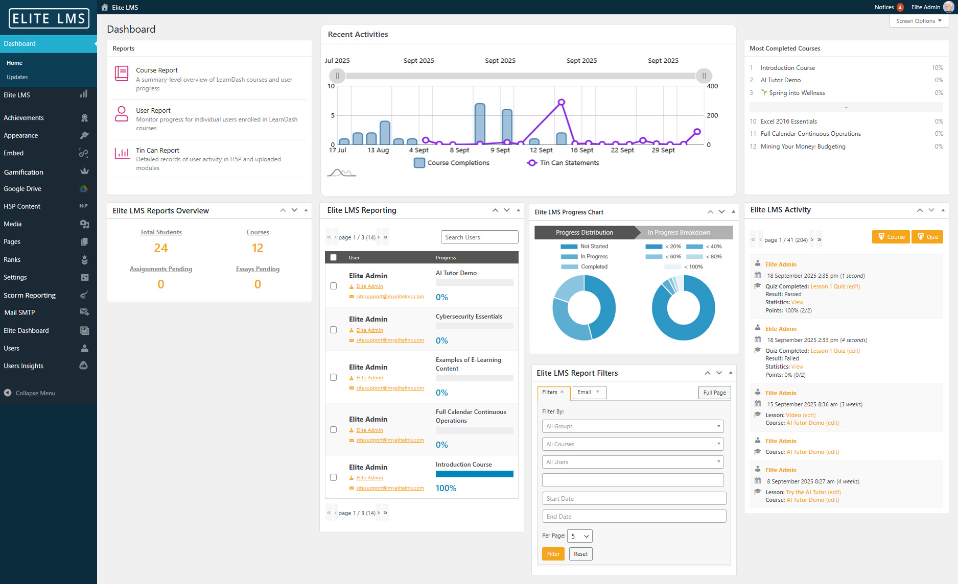This screenshot has width=958, height=584.
Task: Select the Introduction Course row checkbox
Action: click(x=334, y=477)
